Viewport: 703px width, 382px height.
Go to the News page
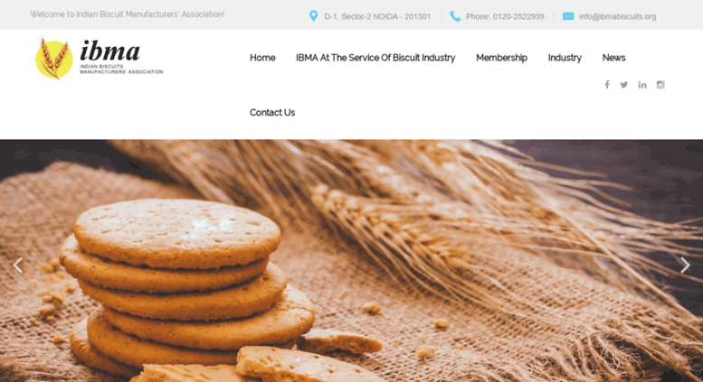[x=613, y=58]
